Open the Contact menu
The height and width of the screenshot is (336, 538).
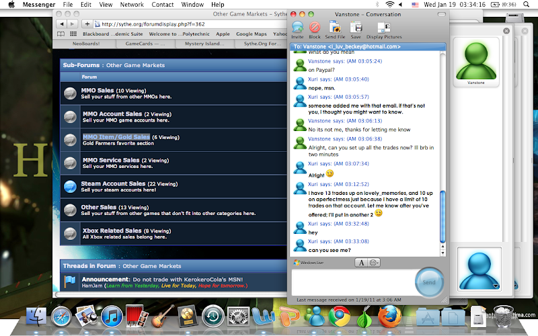(x=163, y=5)
